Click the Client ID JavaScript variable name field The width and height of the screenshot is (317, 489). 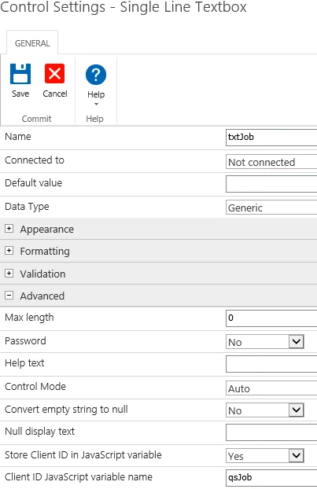[x=271, y=477]
